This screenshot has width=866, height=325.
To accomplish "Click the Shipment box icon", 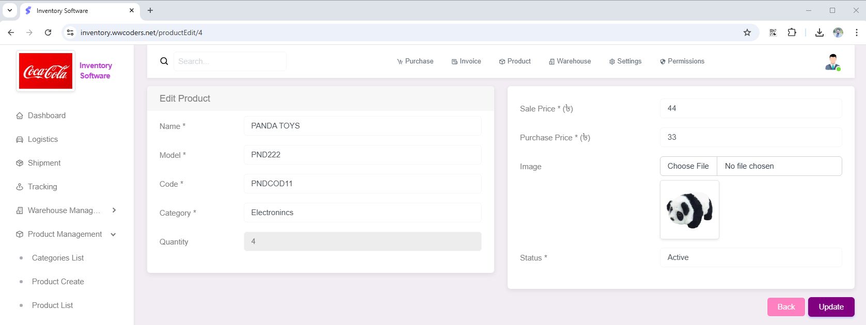I will click(x=20, y=164).
